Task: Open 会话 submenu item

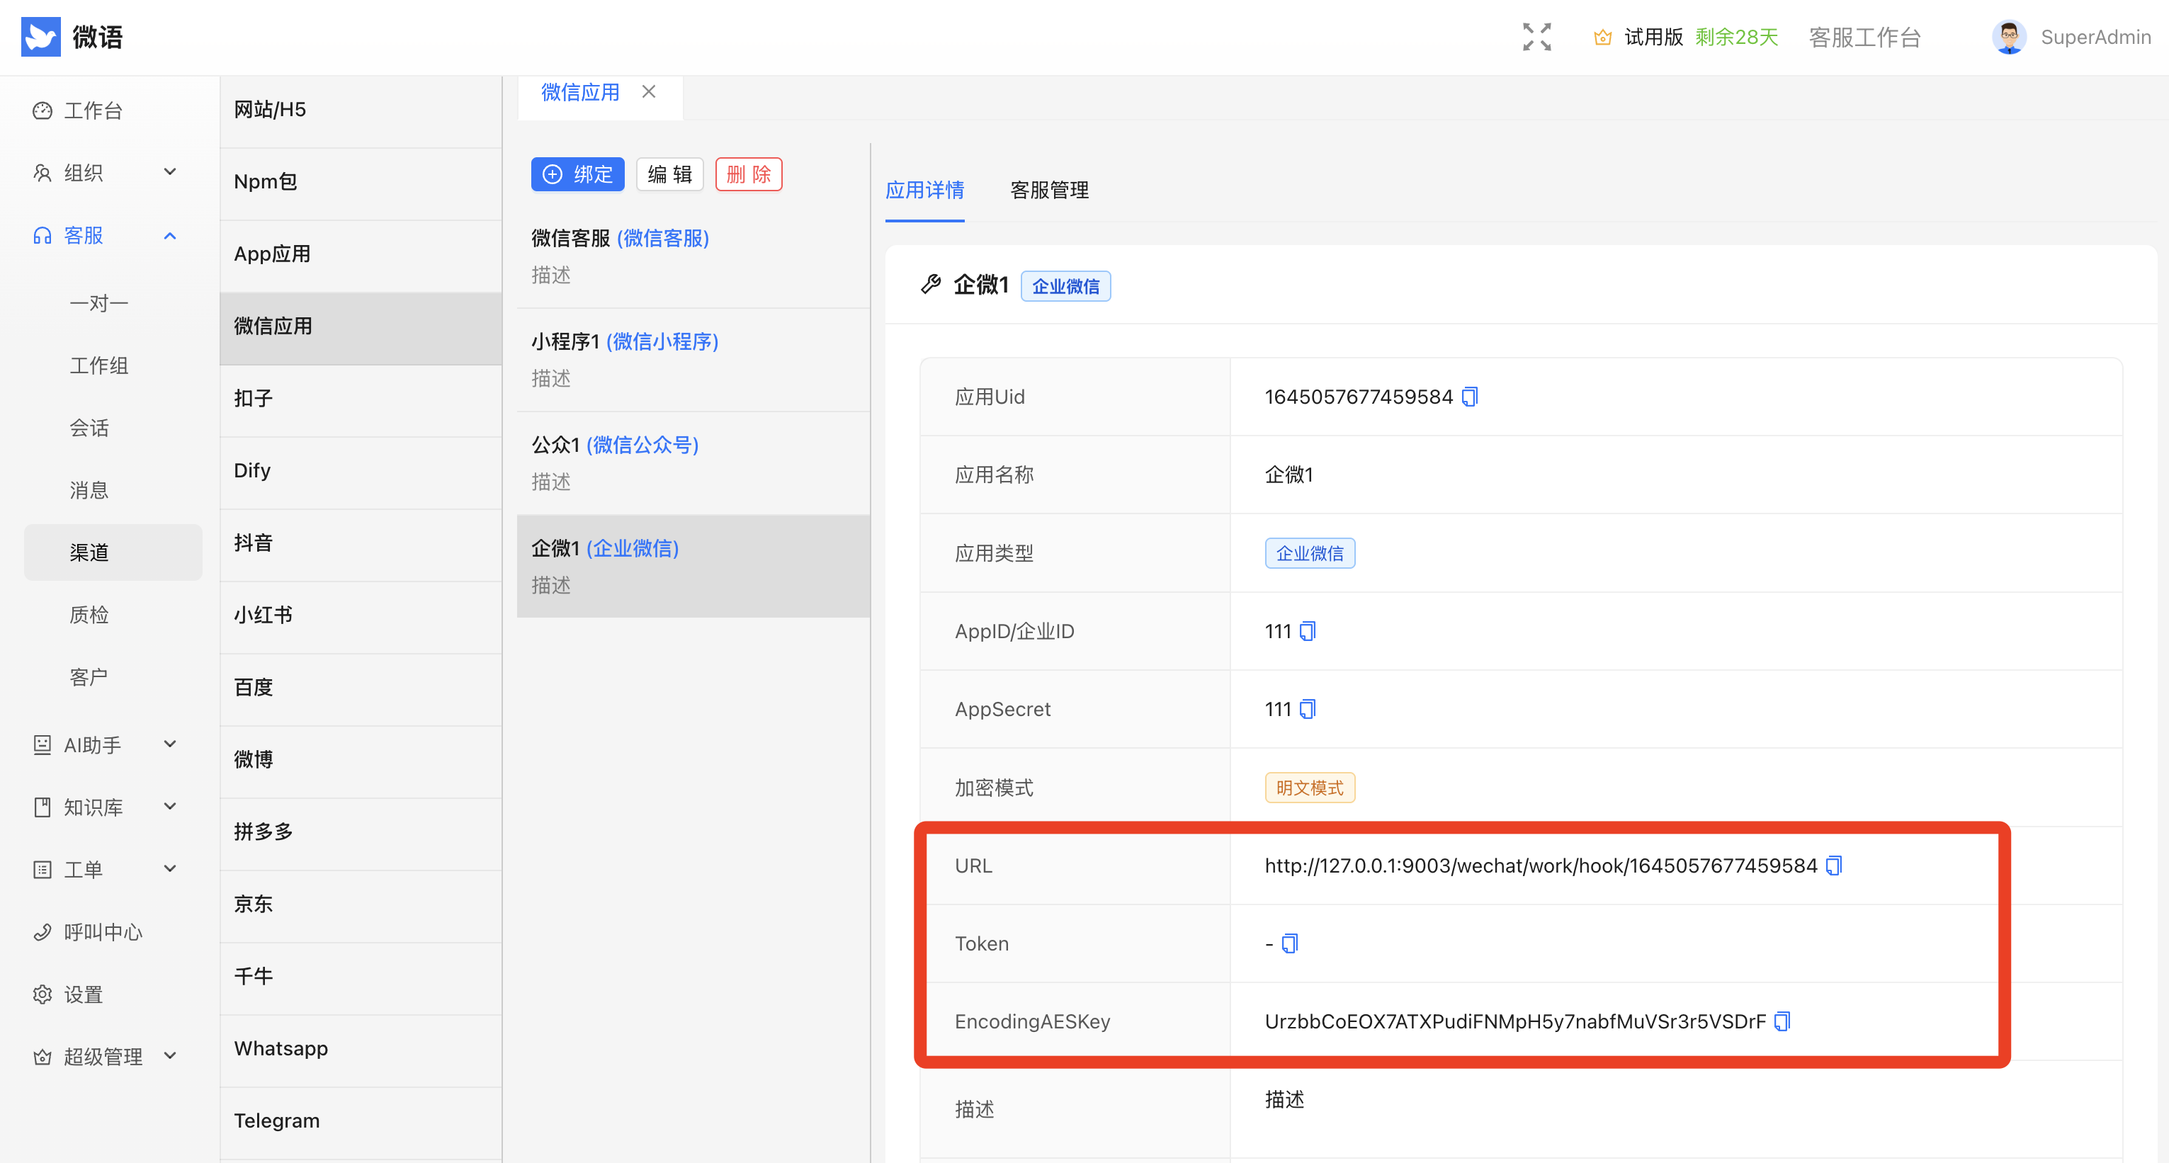Action: pyautogui.click(x=89, y=427)
